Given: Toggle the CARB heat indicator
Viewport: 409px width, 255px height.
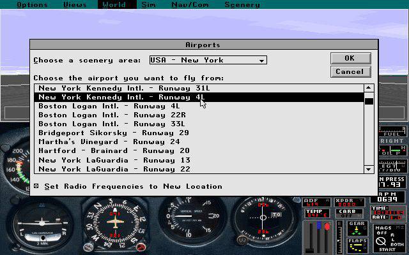Looking at the screenshot, I should [349, 214].
